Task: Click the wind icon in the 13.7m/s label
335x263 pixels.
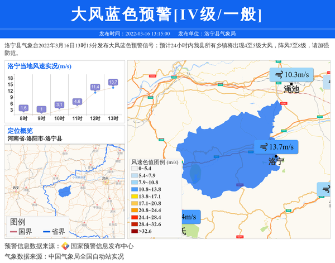Action: [263, 147]
